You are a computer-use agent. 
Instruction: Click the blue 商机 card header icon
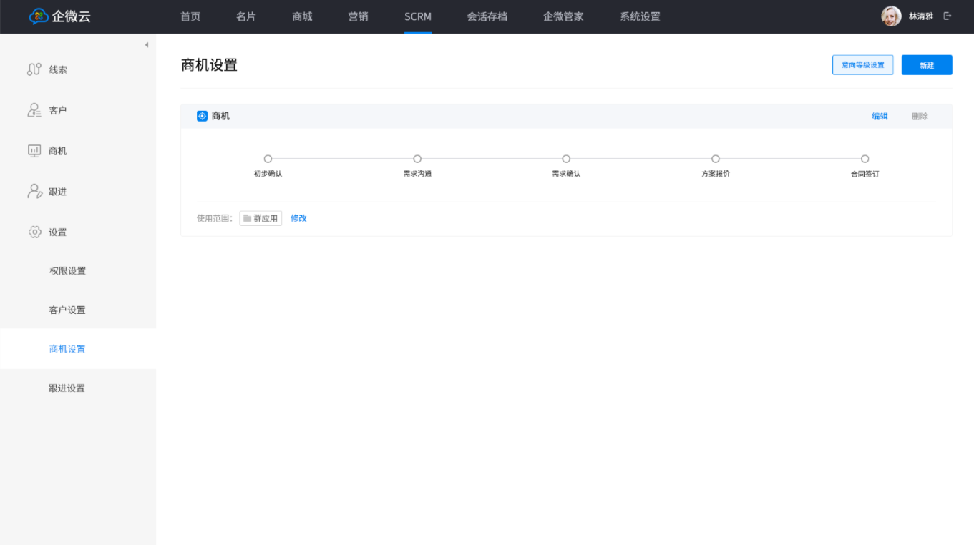[x=202, y=116]
